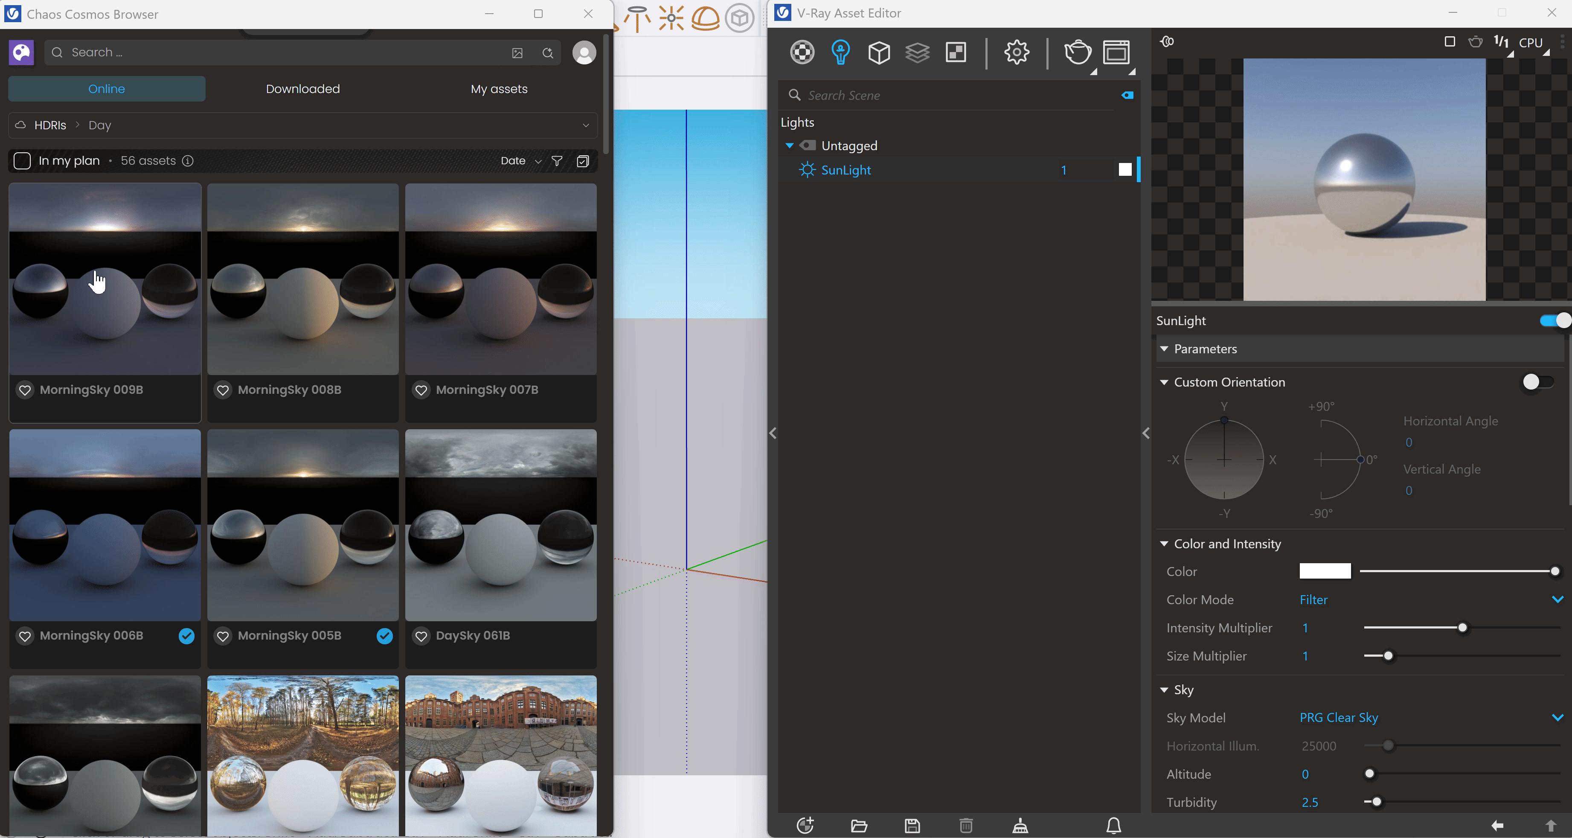Click the white sun Color swatch

1325,571
